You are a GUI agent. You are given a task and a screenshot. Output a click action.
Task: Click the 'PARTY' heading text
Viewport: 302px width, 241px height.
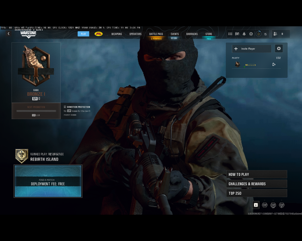pyautogui.click(x=236, y=58)
